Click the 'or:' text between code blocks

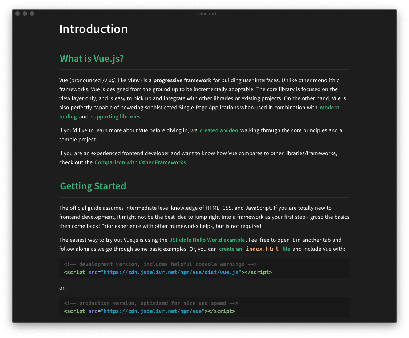click(x=62, y=288)
